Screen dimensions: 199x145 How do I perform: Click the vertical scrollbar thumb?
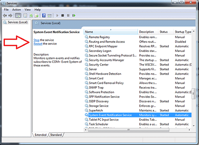[193, 93]
